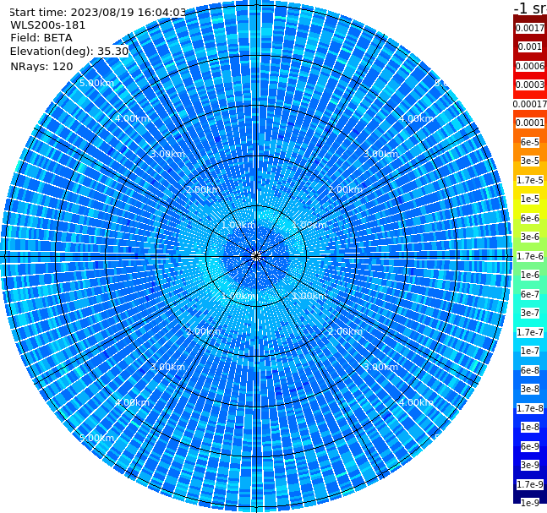Click the 3e-5 colorbar tick label
This screenshot has height=513, width=547.
click(x=530, y=161)
